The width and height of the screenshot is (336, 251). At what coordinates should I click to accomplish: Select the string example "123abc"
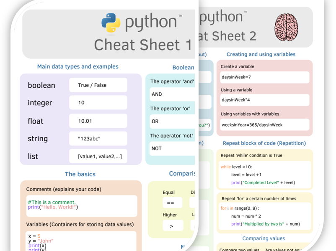(98, 138)
